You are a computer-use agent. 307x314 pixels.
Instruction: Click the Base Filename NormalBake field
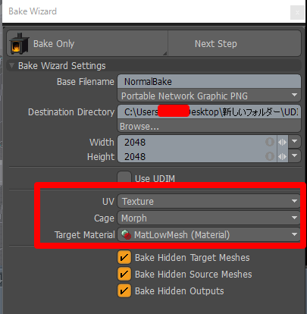(209, 81)
